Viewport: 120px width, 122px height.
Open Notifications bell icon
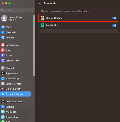(3, 45)
